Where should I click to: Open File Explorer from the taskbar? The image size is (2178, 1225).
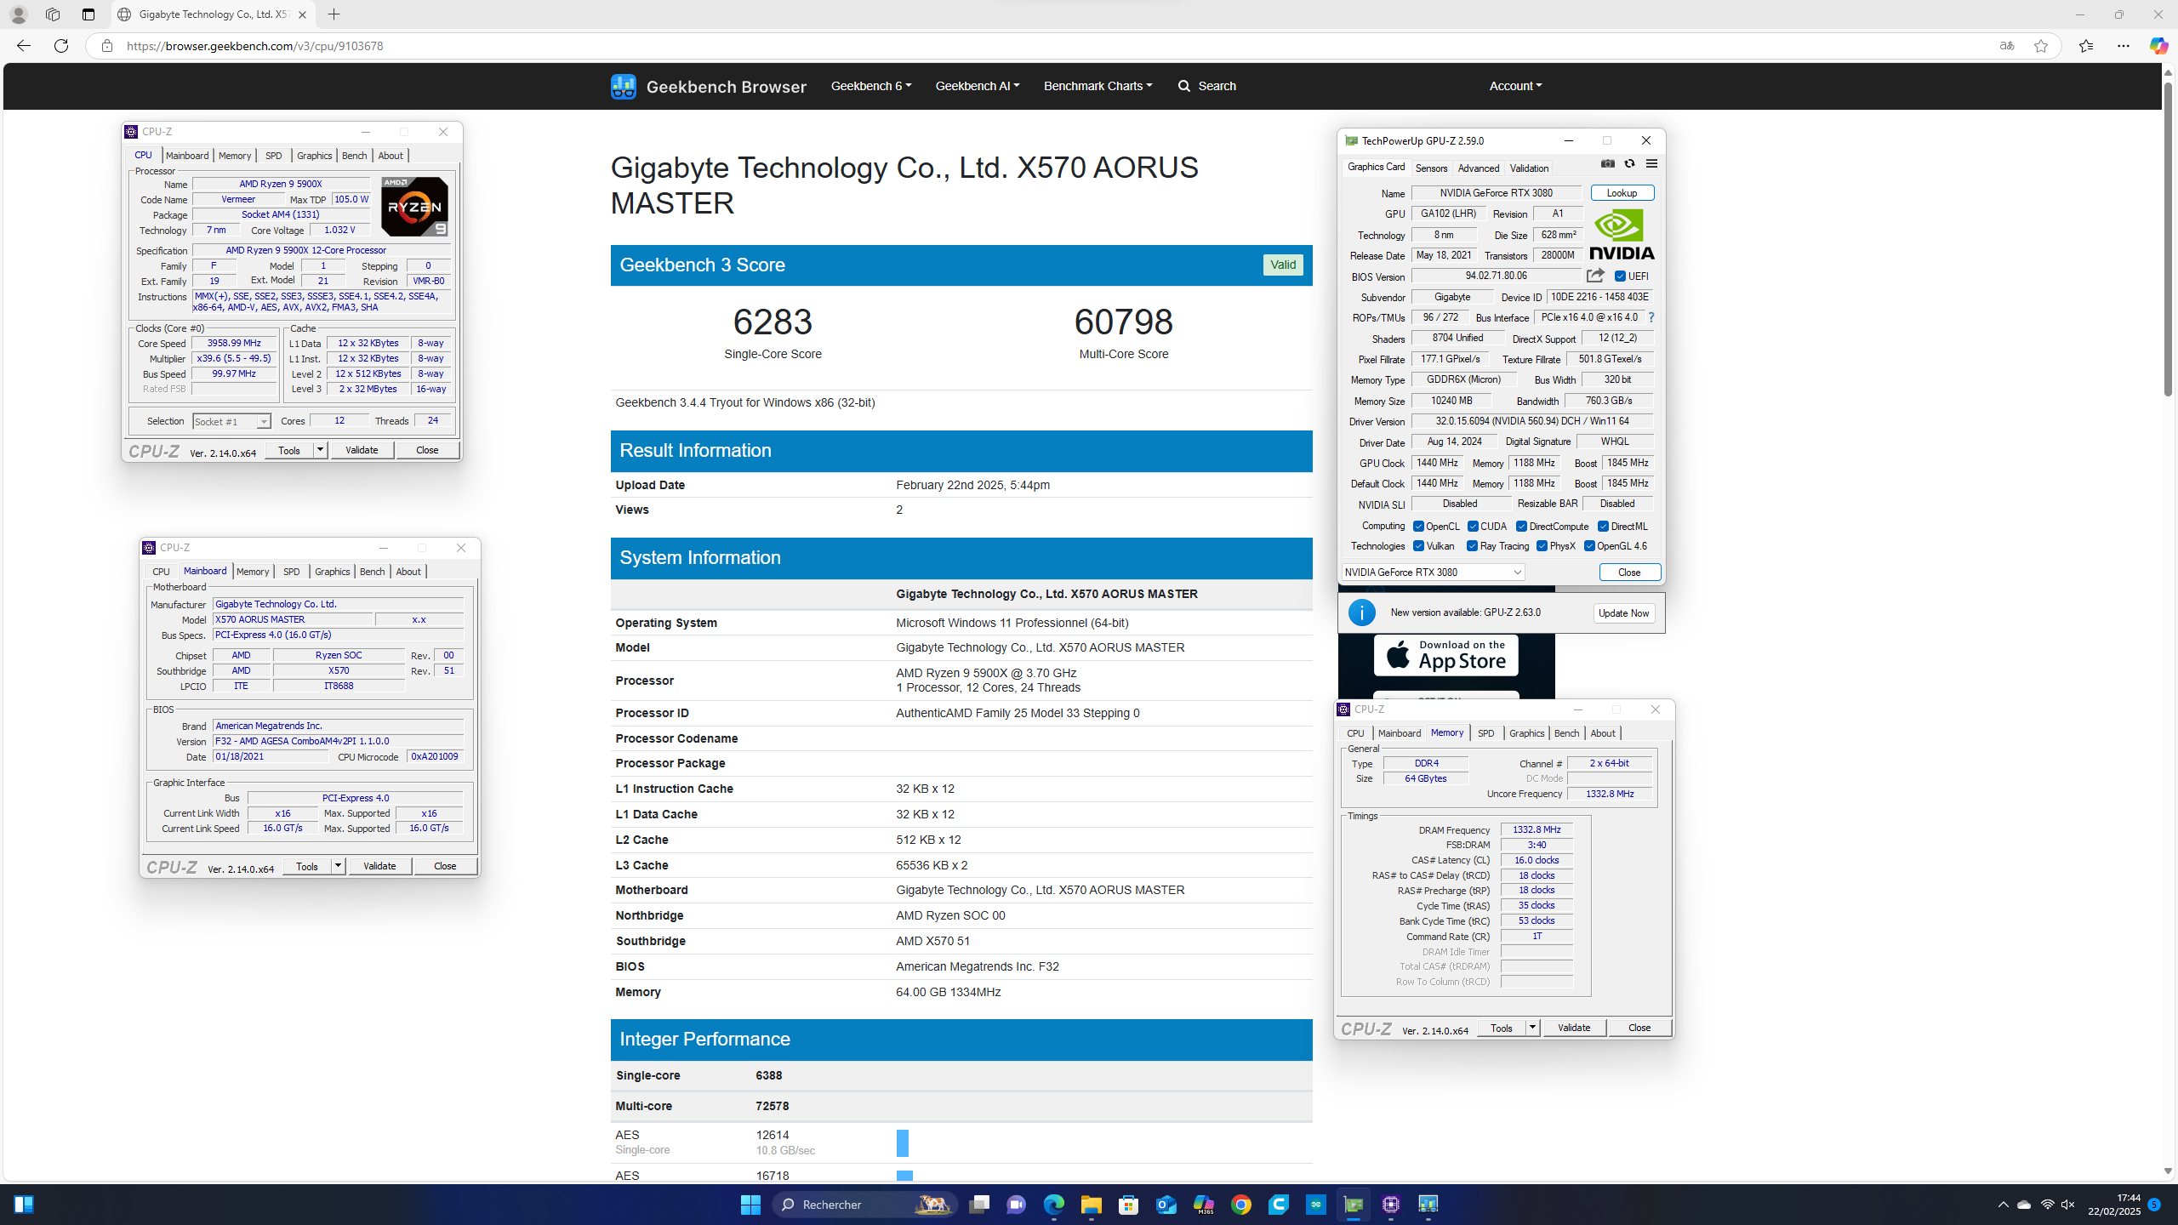click(x=1091, y=1205)
